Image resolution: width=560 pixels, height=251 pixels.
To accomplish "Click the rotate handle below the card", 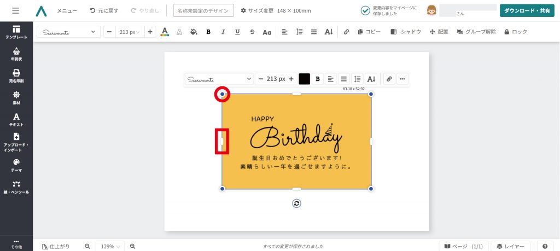I will tap(296, 203).
